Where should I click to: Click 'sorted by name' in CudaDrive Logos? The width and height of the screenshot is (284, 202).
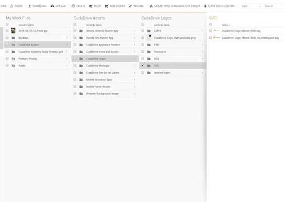162,25
